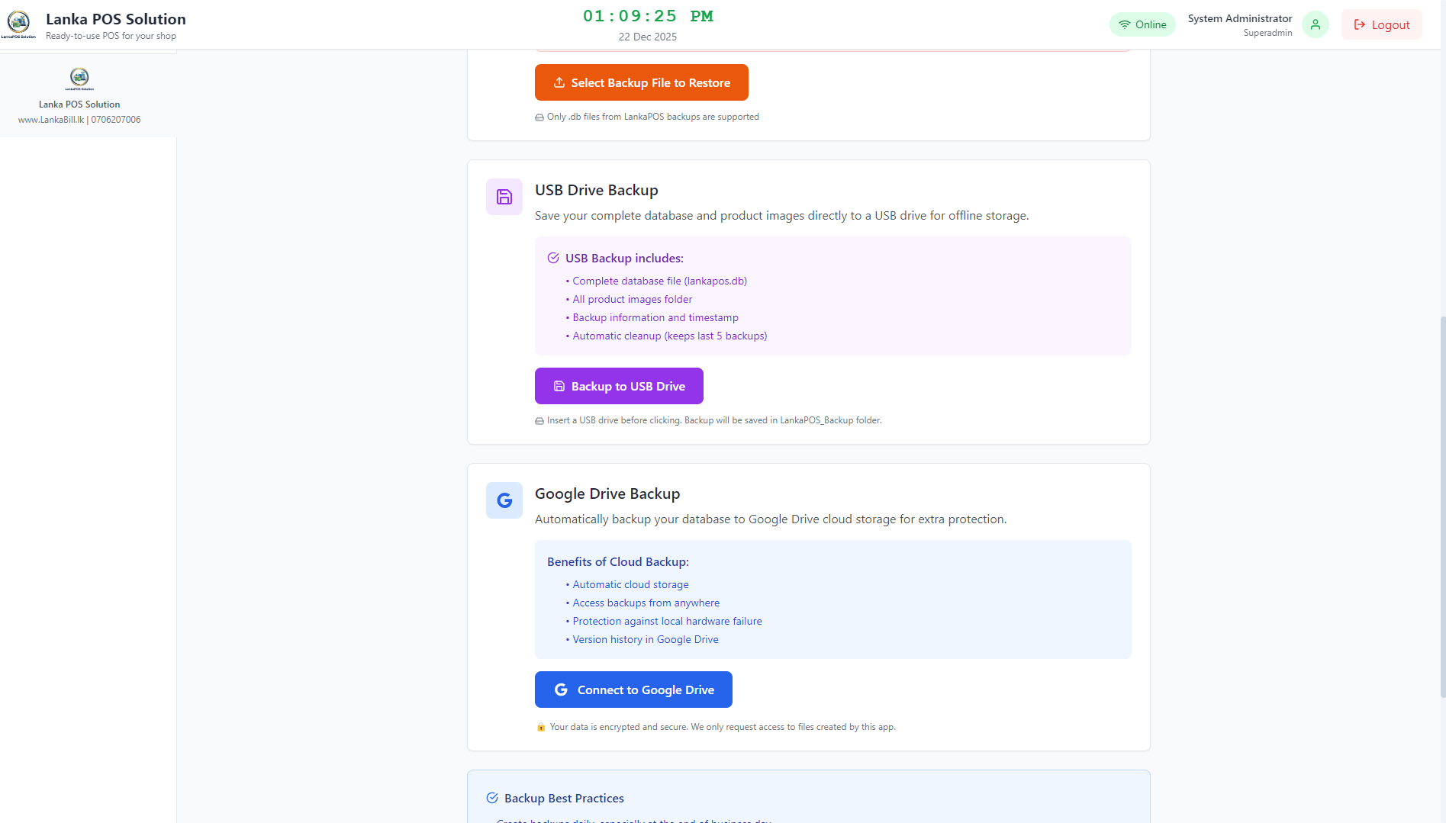This screenshot has width=1446, height=823.
Task: Click the drive icon near USB insert hint
Action: pos(539,421)
